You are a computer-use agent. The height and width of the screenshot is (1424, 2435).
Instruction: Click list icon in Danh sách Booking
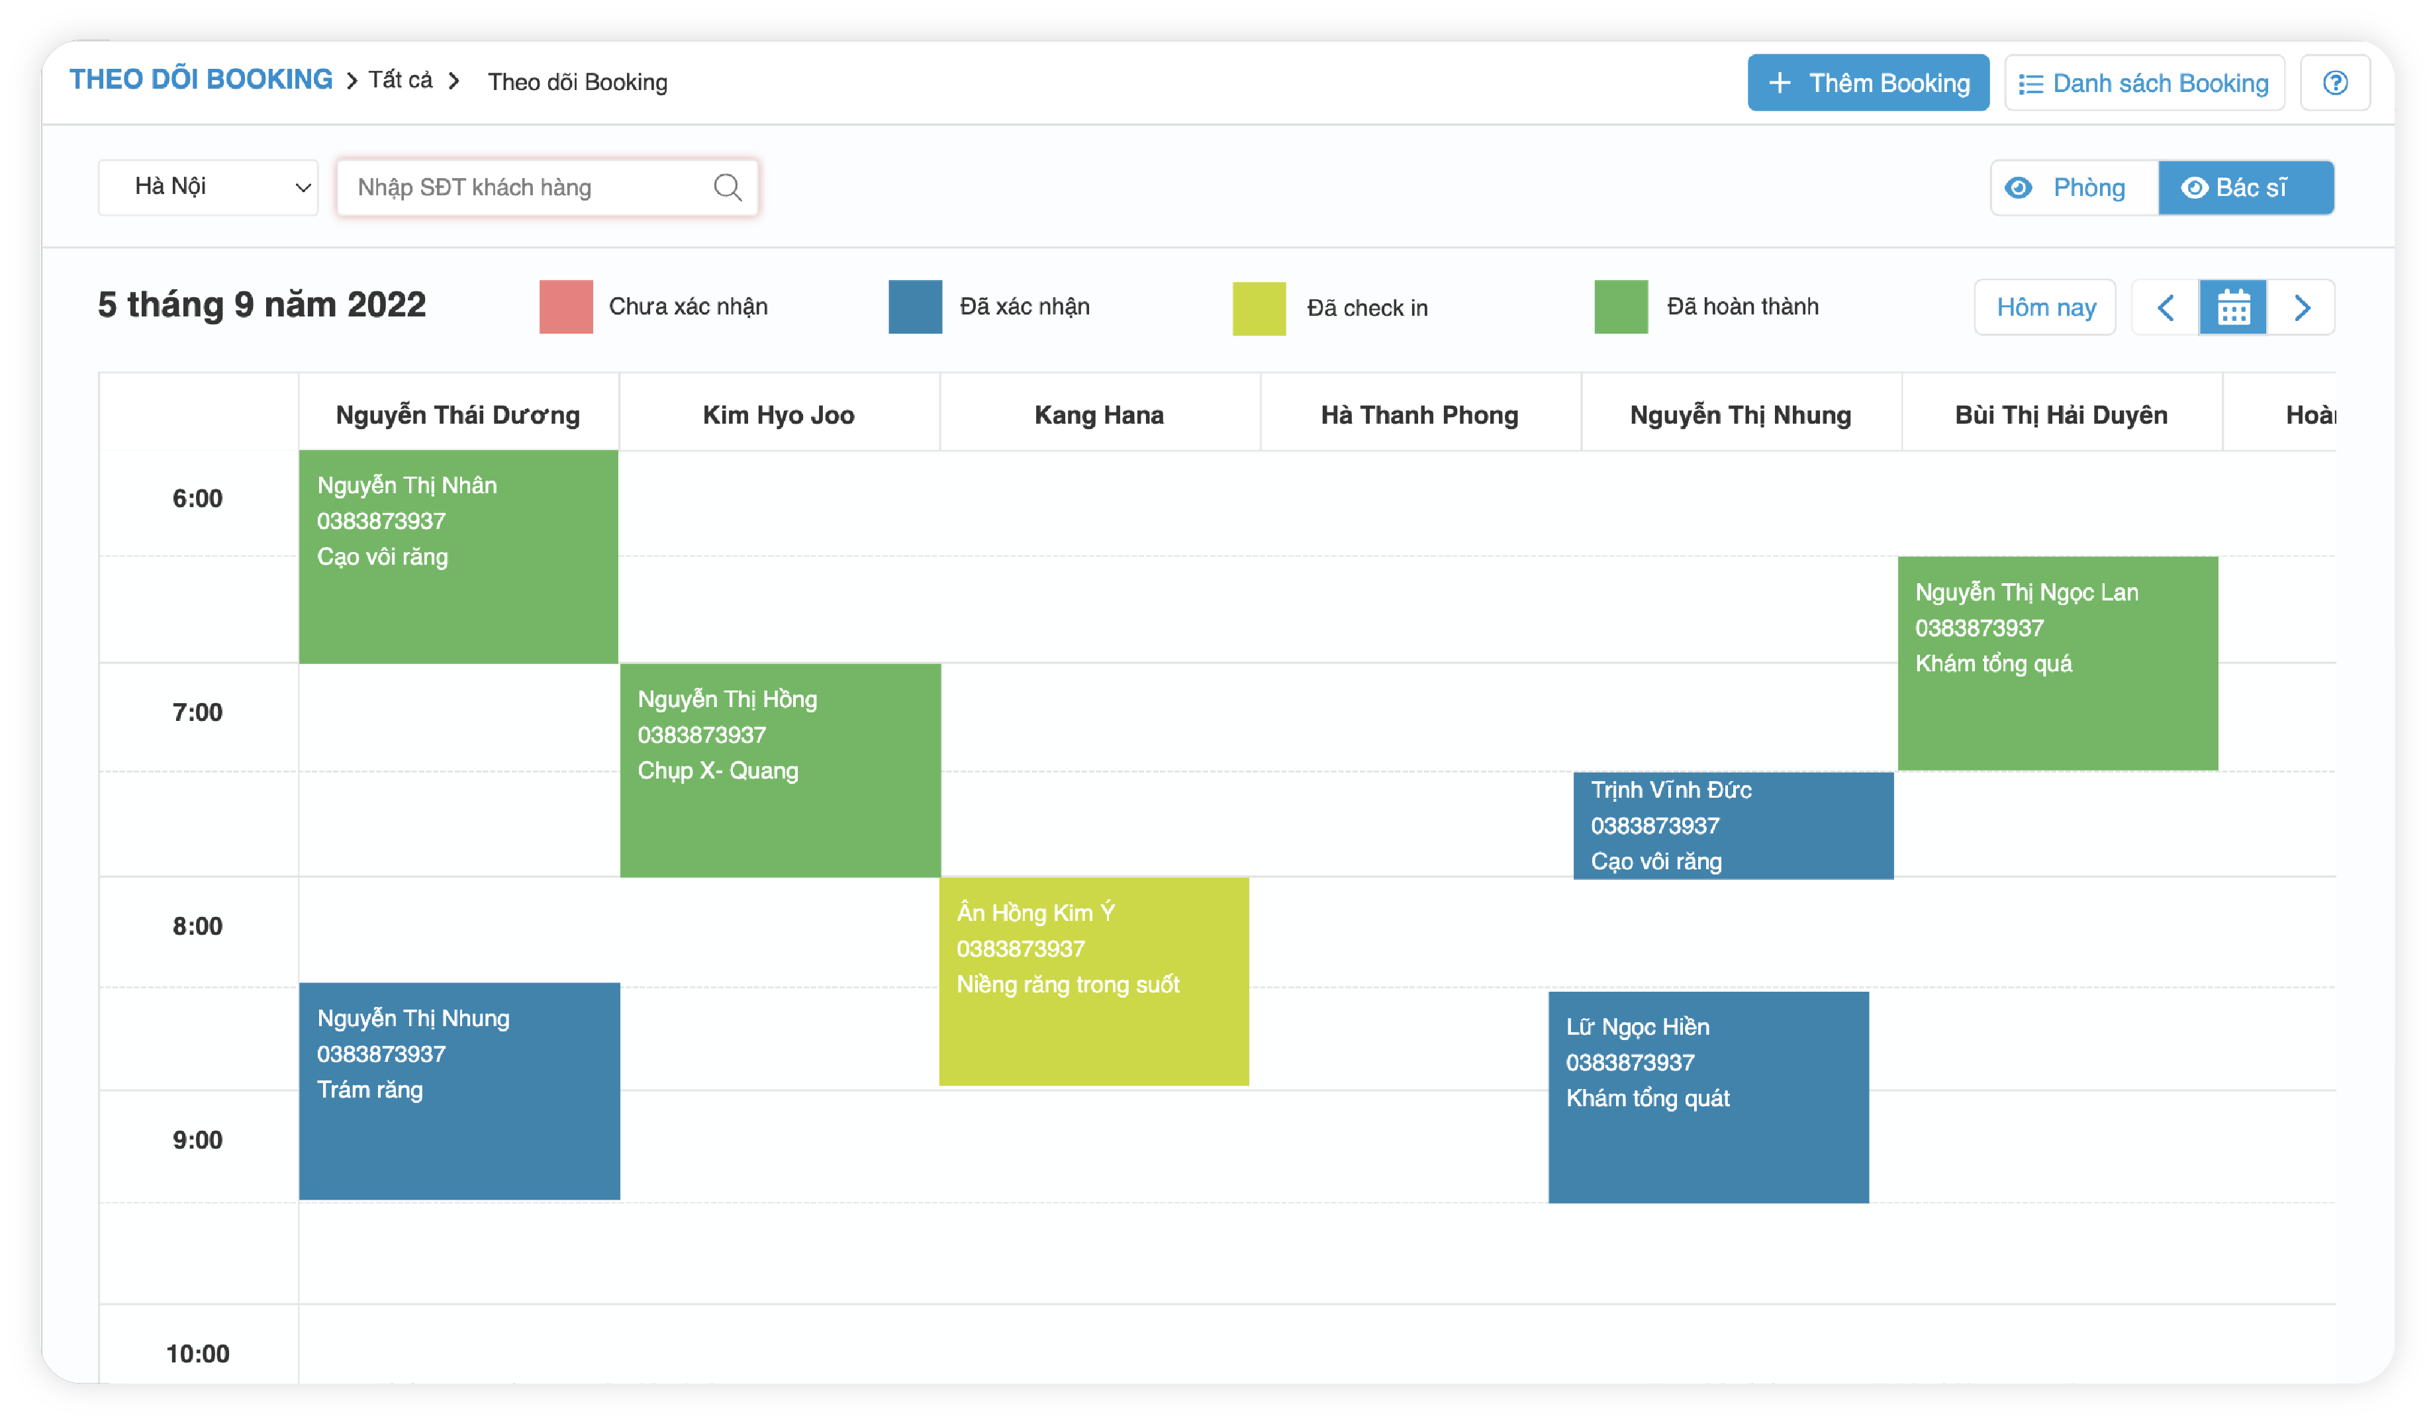[x=2030, y=84]
